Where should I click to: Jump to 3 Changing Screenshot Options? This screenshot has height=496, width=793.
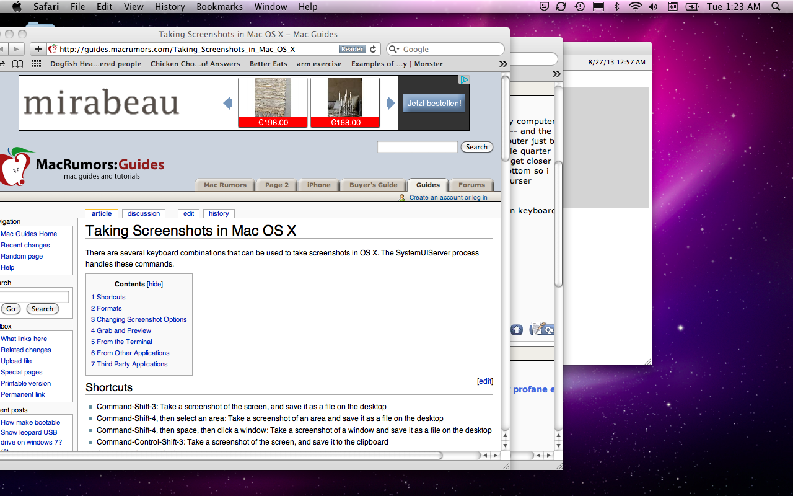[139, 319]
